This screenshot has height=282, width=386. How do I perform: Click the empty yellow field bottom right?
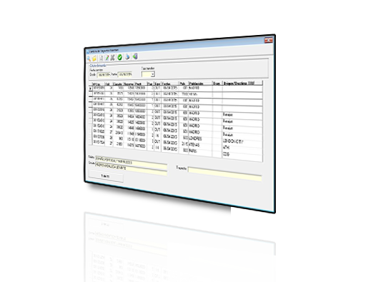[224, 173]
